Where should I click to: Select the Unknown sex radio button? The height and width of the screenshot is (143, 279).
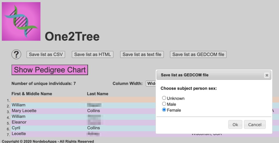tap(164, 98)
